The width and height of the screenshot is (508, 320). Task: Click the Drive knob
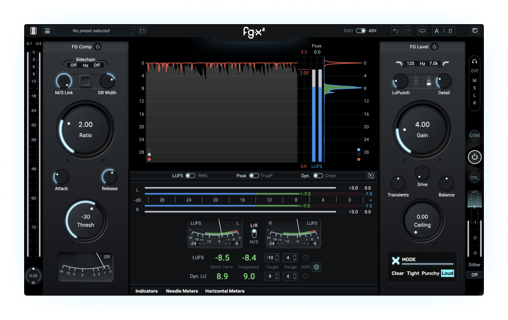click(x=422, y=173)
